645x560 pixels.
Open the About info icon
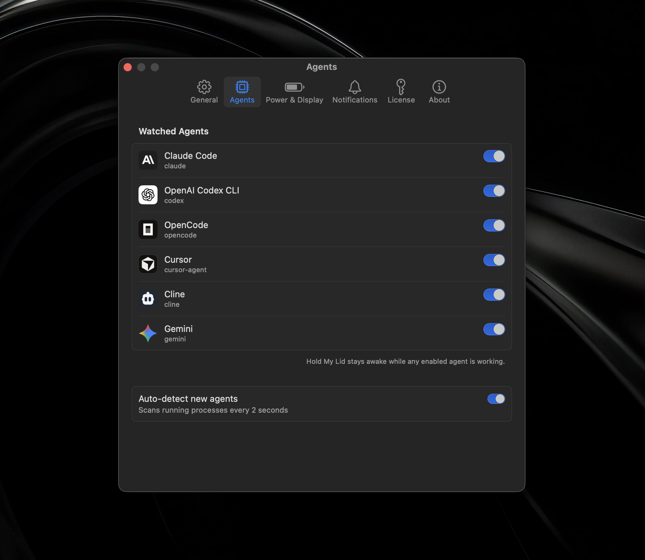pyautogui.click(x=439, y=87)
